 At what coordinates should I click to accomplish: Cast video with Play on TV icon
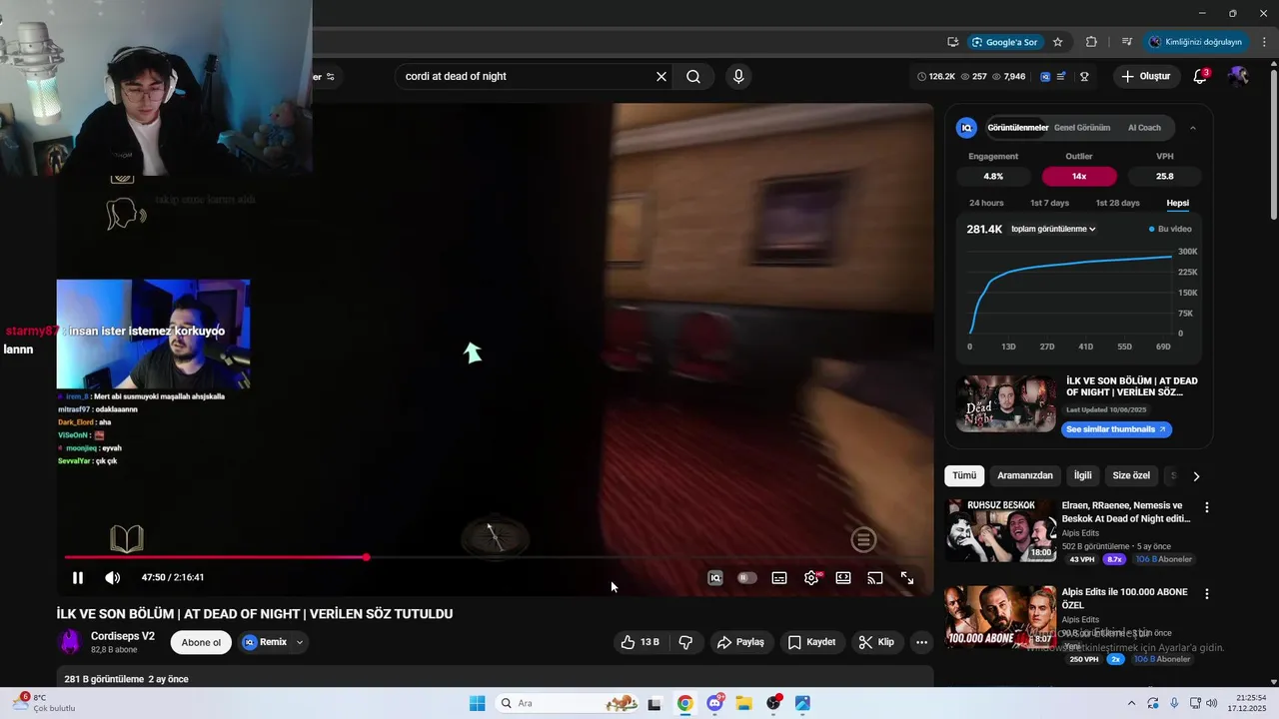click(875, 578)
